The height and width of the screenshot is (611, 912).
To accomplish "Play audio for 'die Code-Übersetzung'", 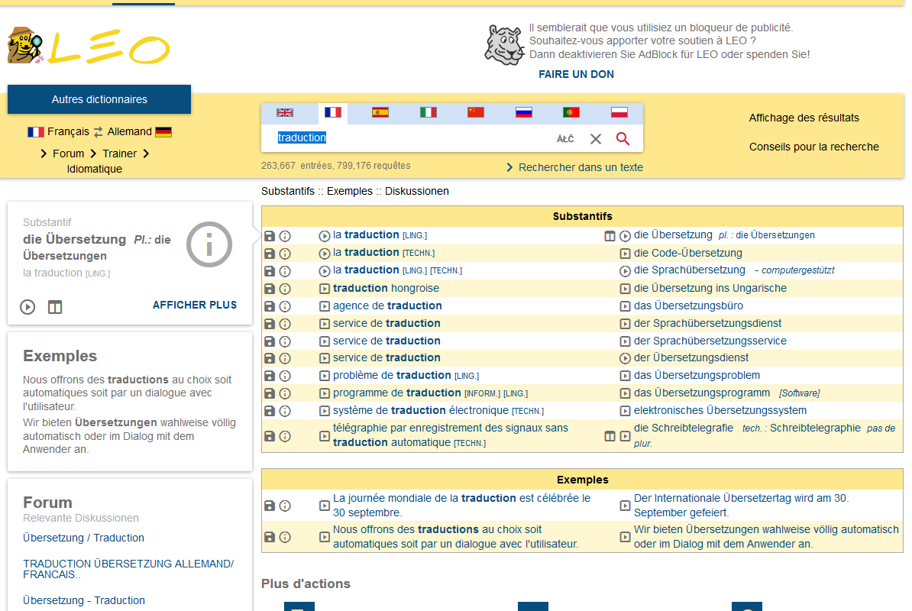I will [x=626, y=254].
